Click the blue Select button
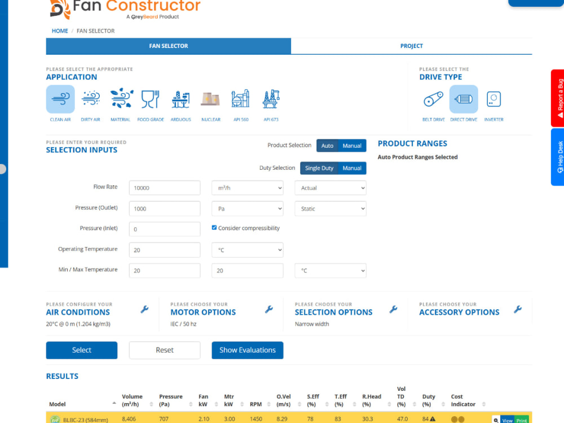The image size is (564, 423). [82, 350]
